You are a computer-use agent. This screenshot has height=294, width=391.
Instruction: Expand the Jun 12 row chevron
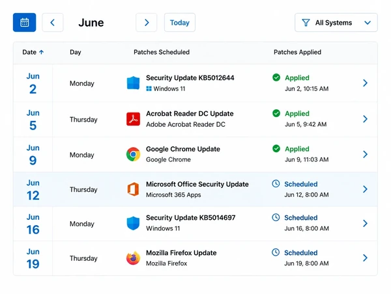tap(366, 189)
